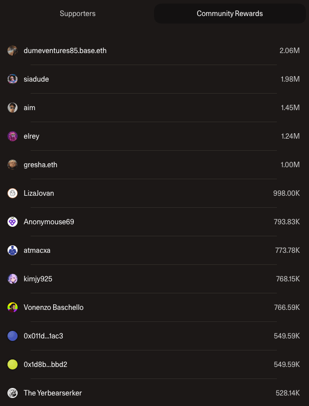Open the siadude username link

(x=36, y=79)
